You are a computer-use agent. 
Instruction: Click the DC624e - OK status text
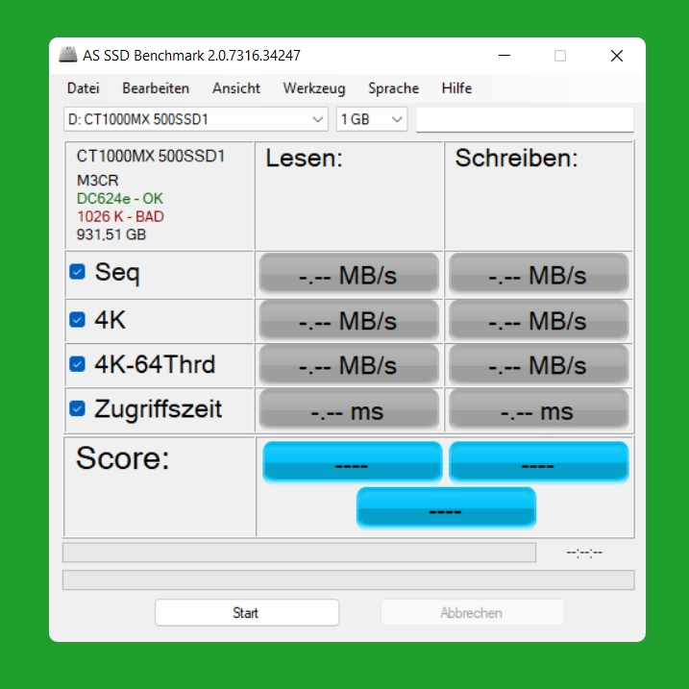coord(120,199)
